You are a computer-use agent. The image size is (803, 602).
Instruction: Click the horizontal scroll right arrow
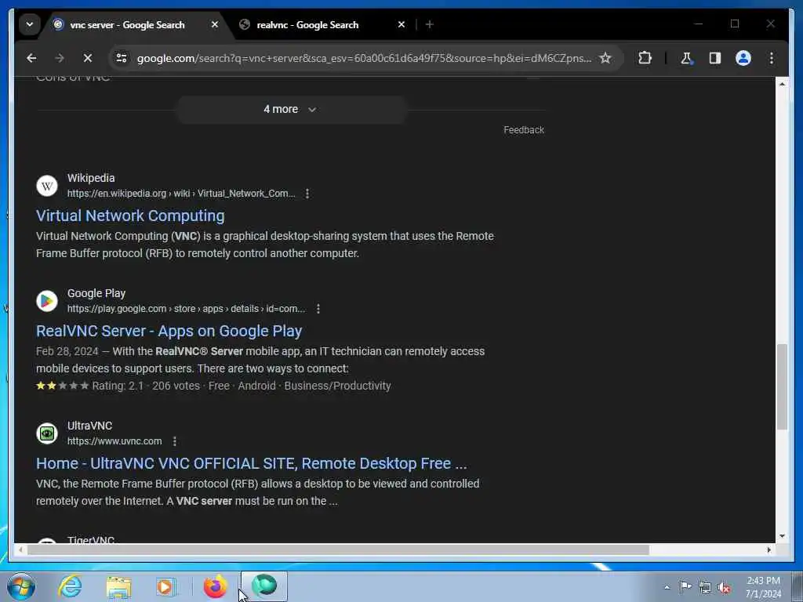point(768,549)
